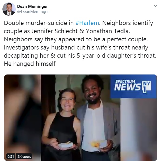Click the Dean Meminger display name
The image size is (157, 161).
[x=32, y=7]
